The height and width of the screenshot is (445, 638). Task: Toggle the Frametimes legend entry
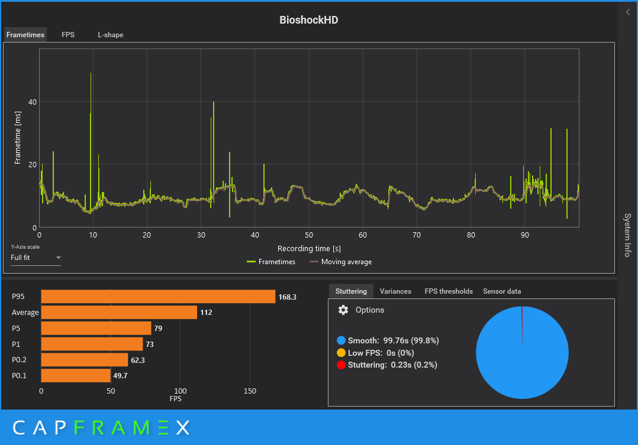point(271,262)
